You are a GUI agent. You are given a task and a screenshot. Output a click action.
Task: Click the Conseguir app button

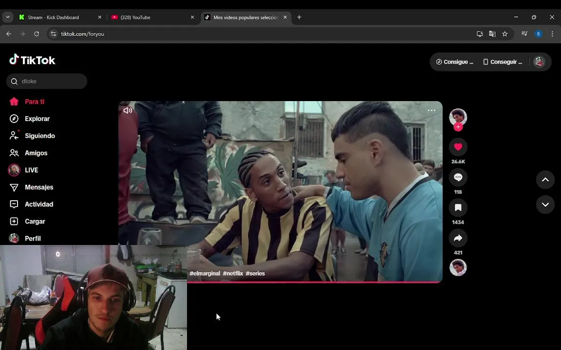point(503,62)
